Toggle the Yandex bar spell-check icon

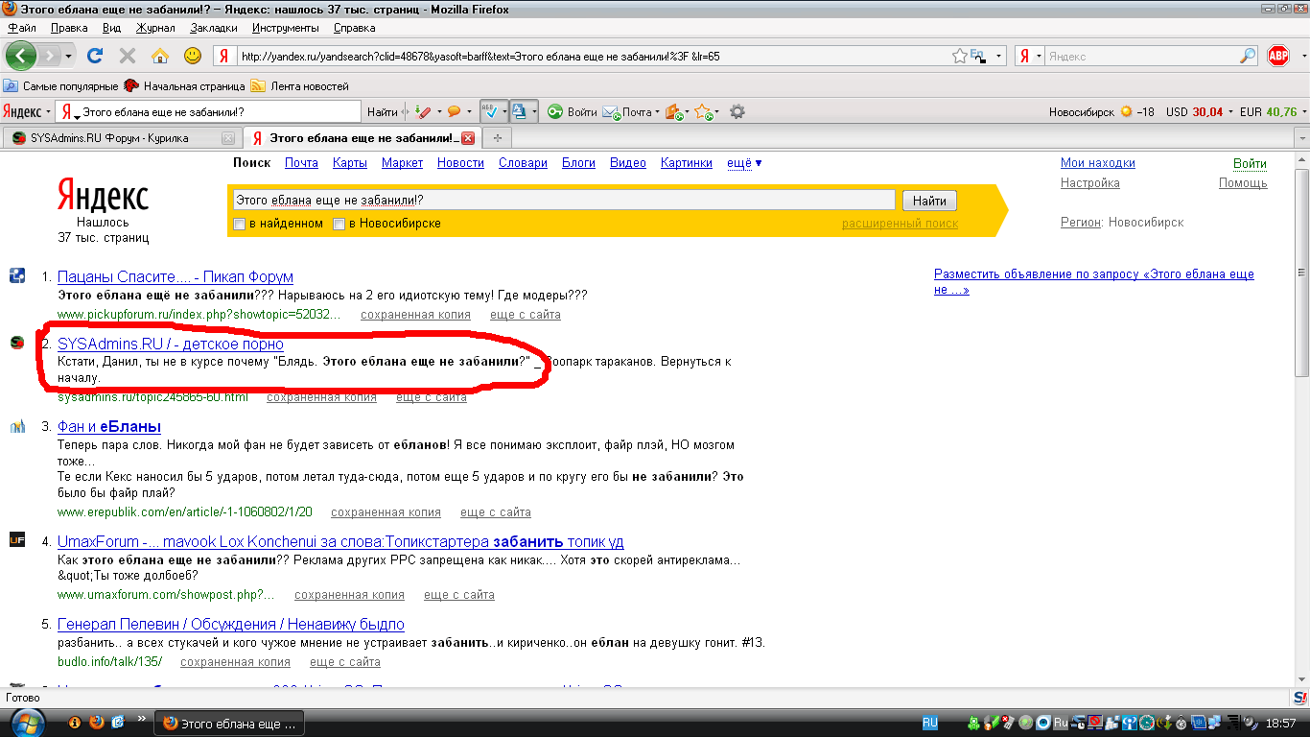coord(489,111)
